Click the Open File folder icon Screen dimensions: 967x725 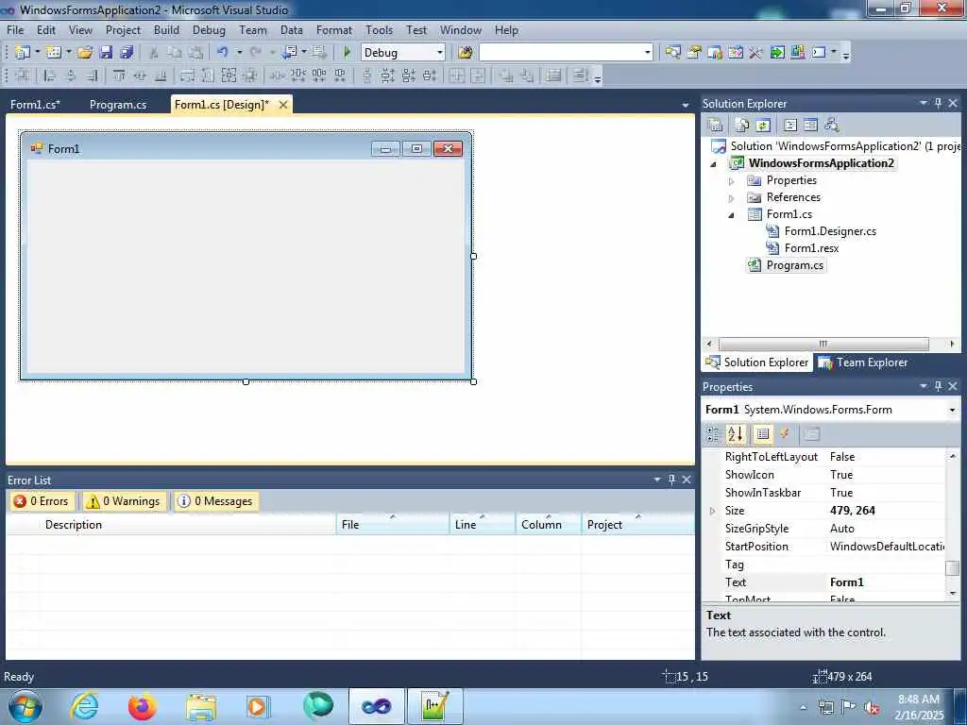click(x=85, y=53)
